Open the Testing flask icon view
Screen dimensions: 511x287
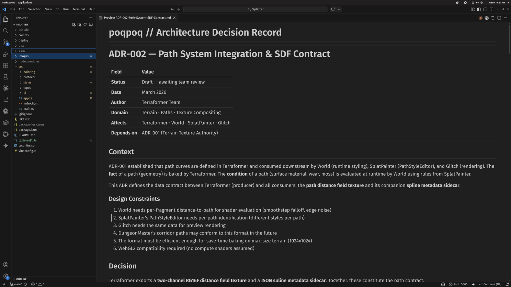click(5, 77)
